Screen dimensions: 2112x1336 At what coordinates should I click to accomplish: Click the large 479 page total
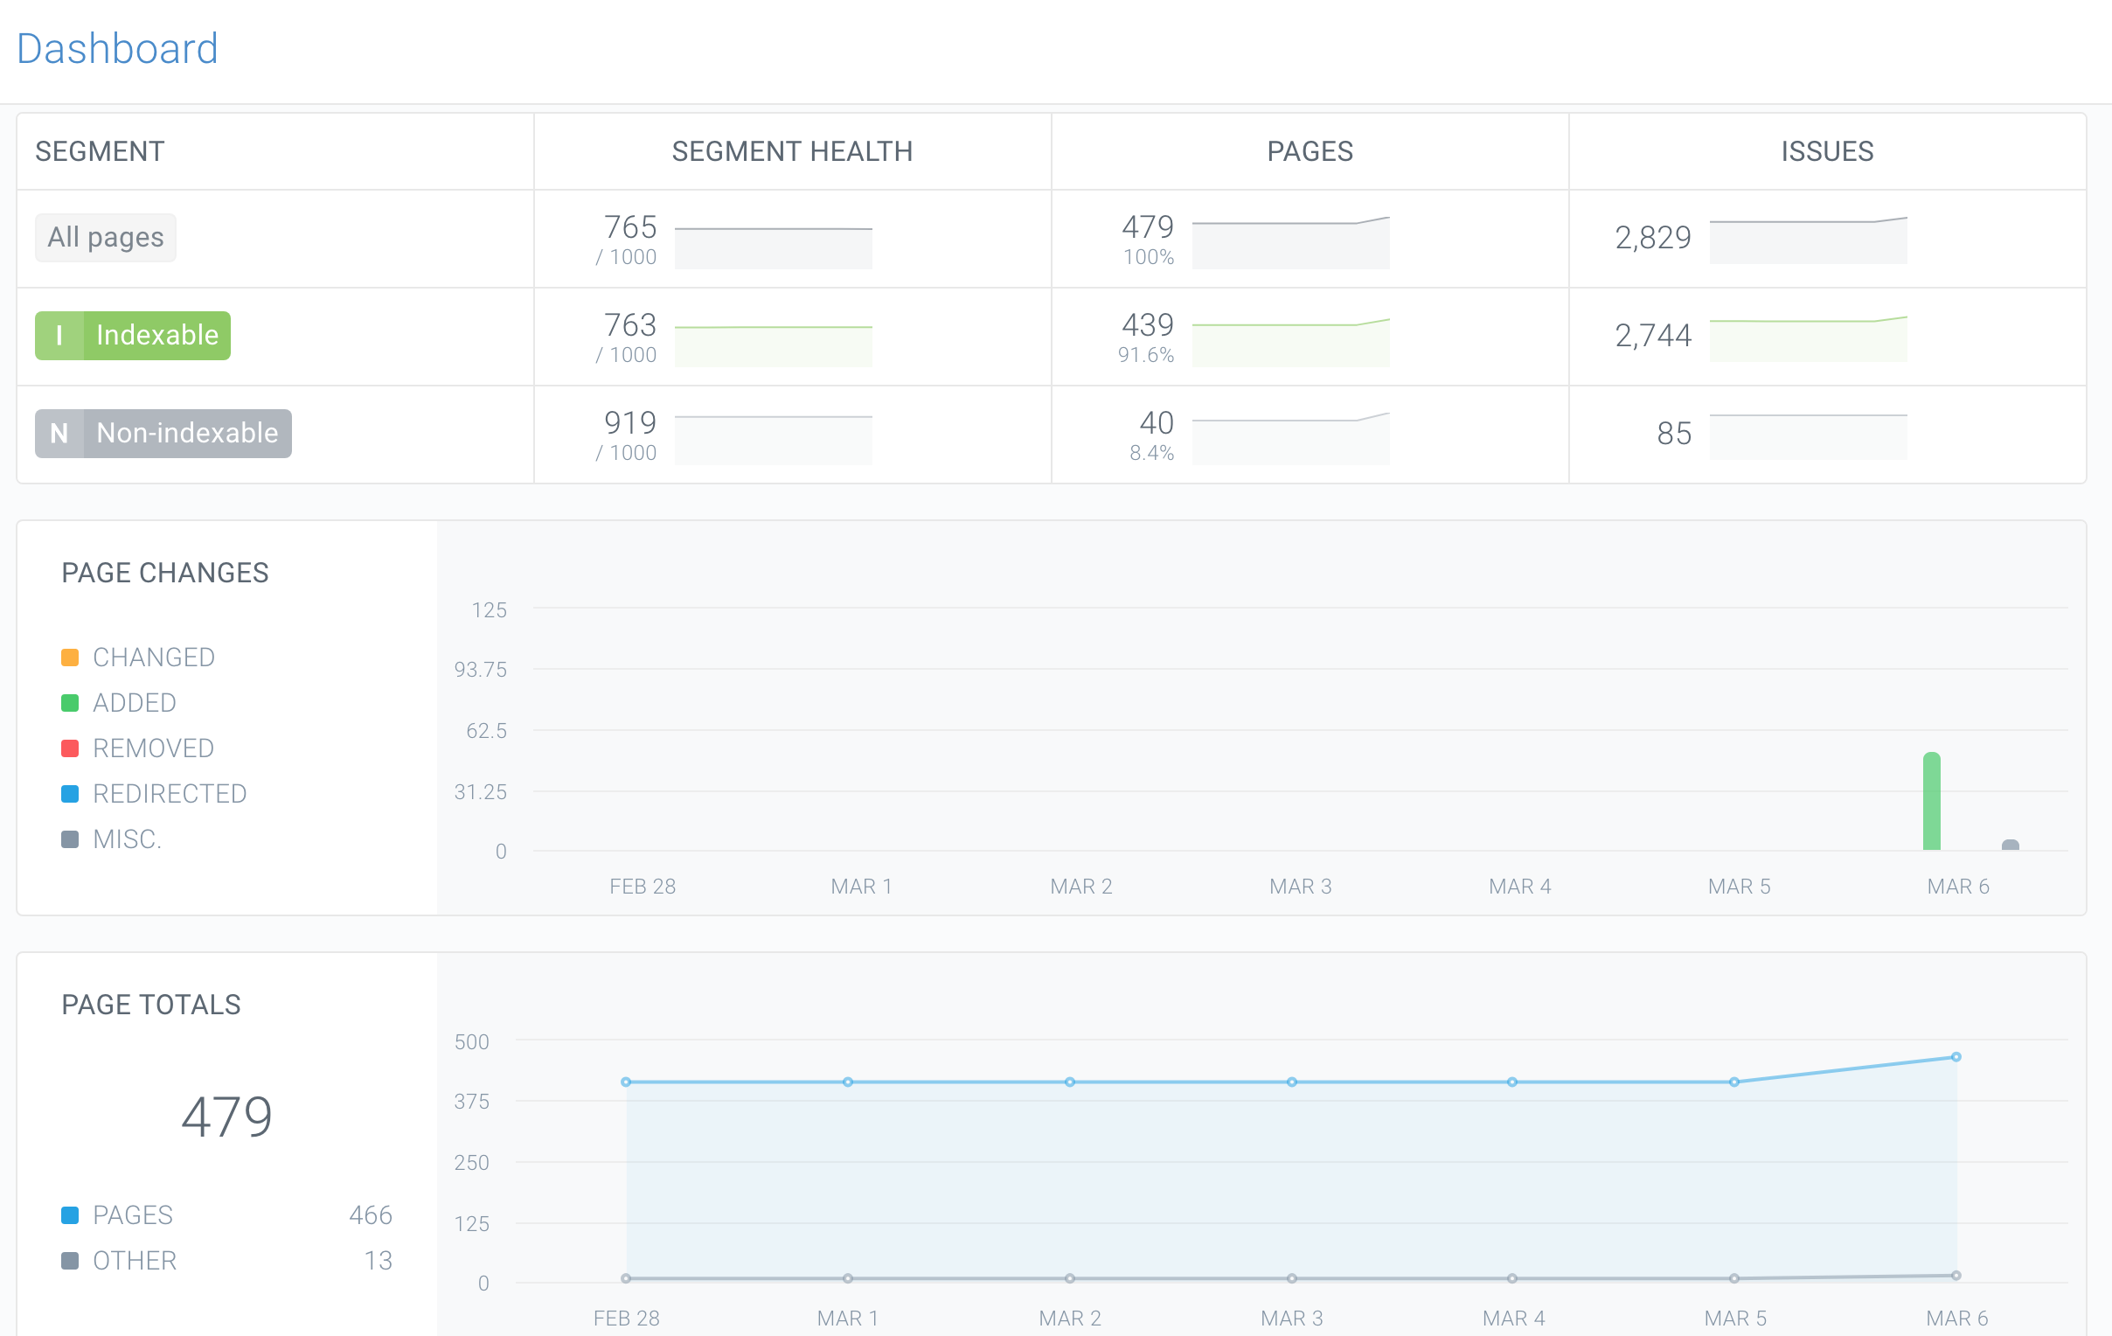pos(226,1117)
